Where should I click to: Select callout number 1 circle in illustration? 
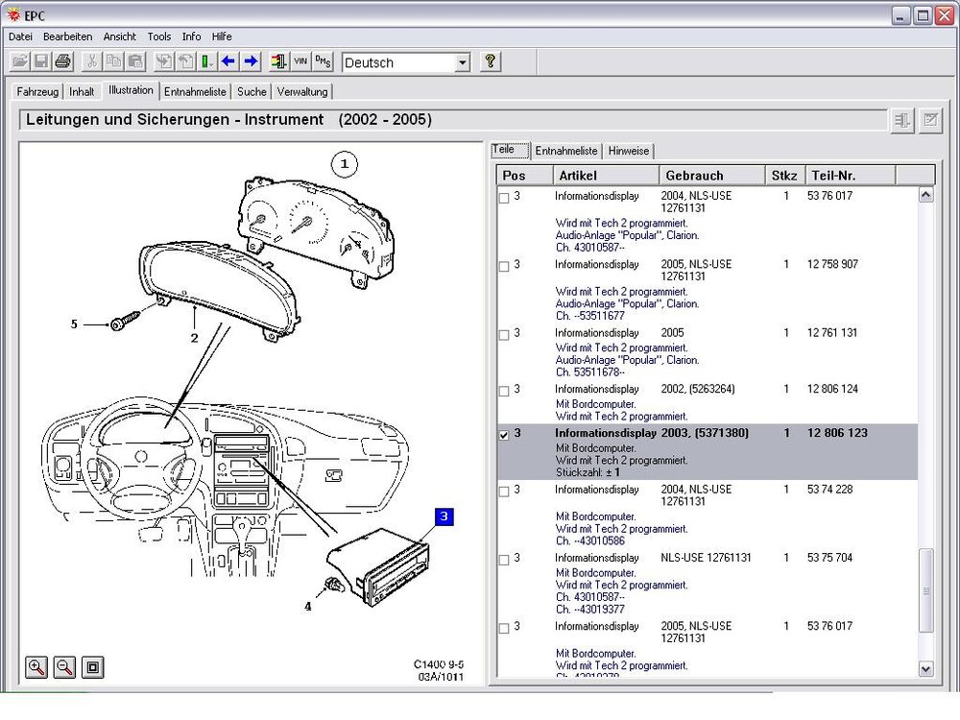click(344, 164)
